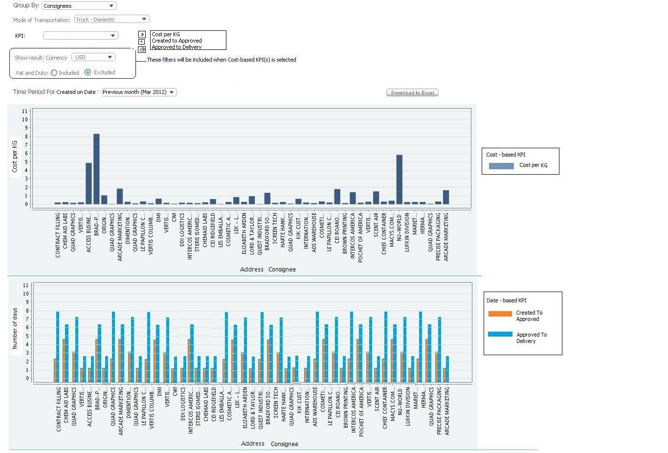The width and height of the screenshot is (668, 453).
Task: Click DDI LOGISTICS label under cost chart
Action: (182, 229)
